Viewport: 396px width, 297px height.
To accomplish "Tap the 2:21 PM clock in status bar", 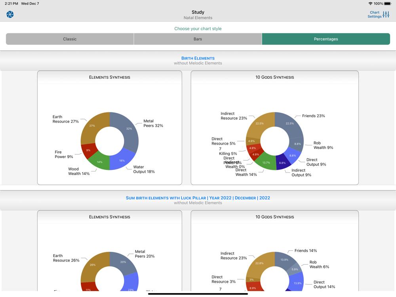I will tap(11, 4).
